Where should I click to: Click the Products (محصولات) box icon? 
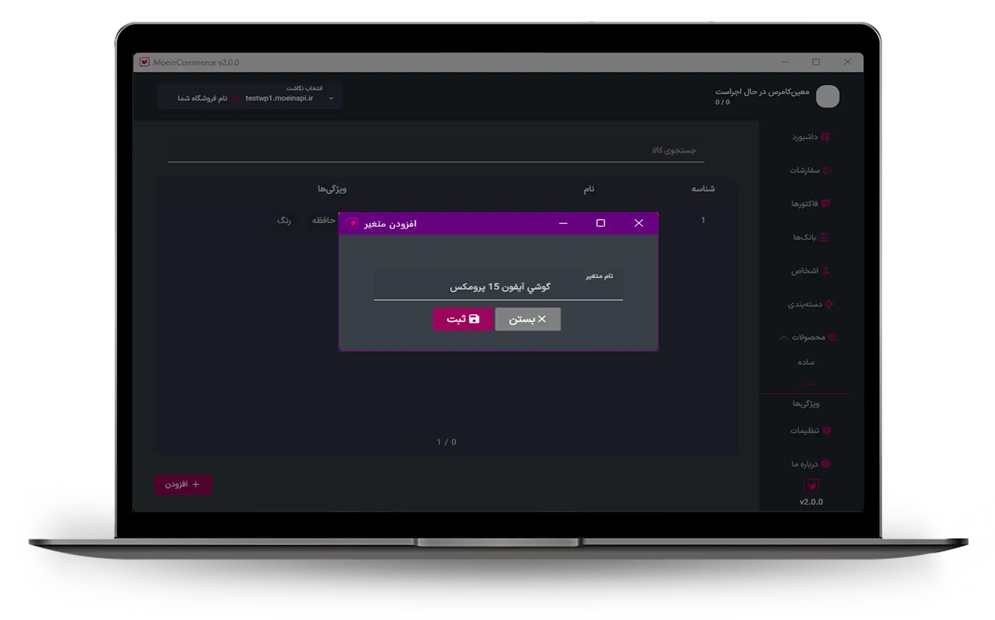(833, 337)
